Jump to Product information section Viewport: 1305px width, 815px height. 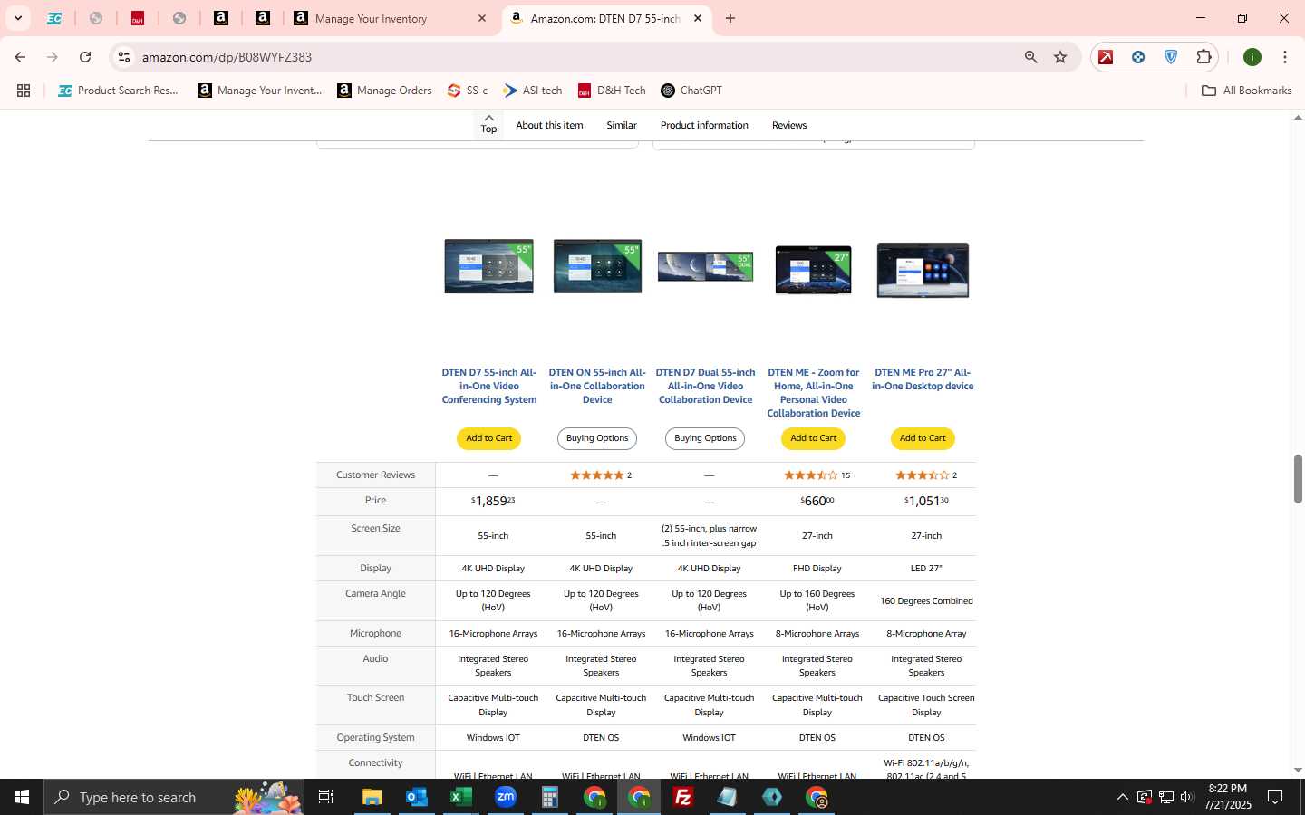point(704,126)
